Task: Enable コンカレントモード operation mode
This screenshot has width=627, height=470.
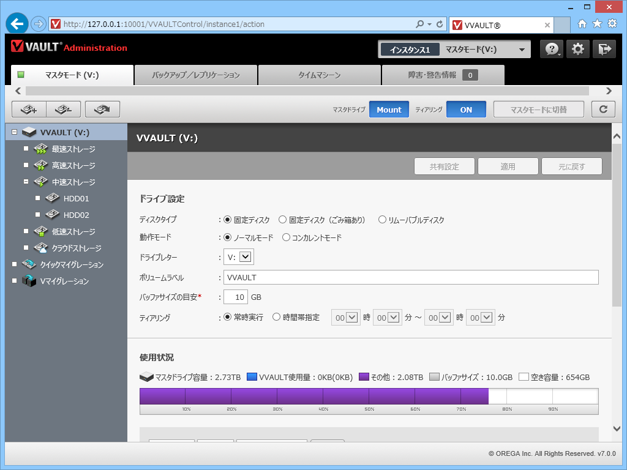Action: [285, 237]
